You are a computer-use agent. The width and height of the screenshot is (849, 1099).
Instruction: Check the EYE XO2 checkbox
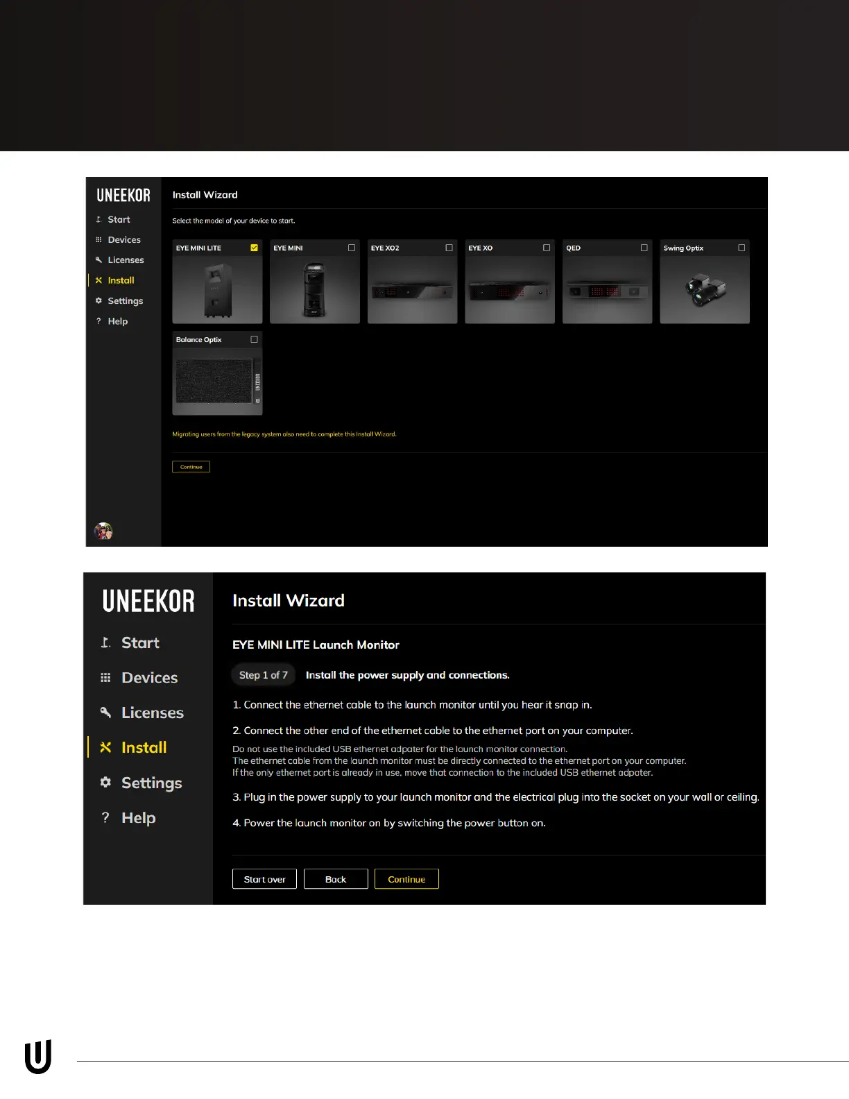(449, 248)
